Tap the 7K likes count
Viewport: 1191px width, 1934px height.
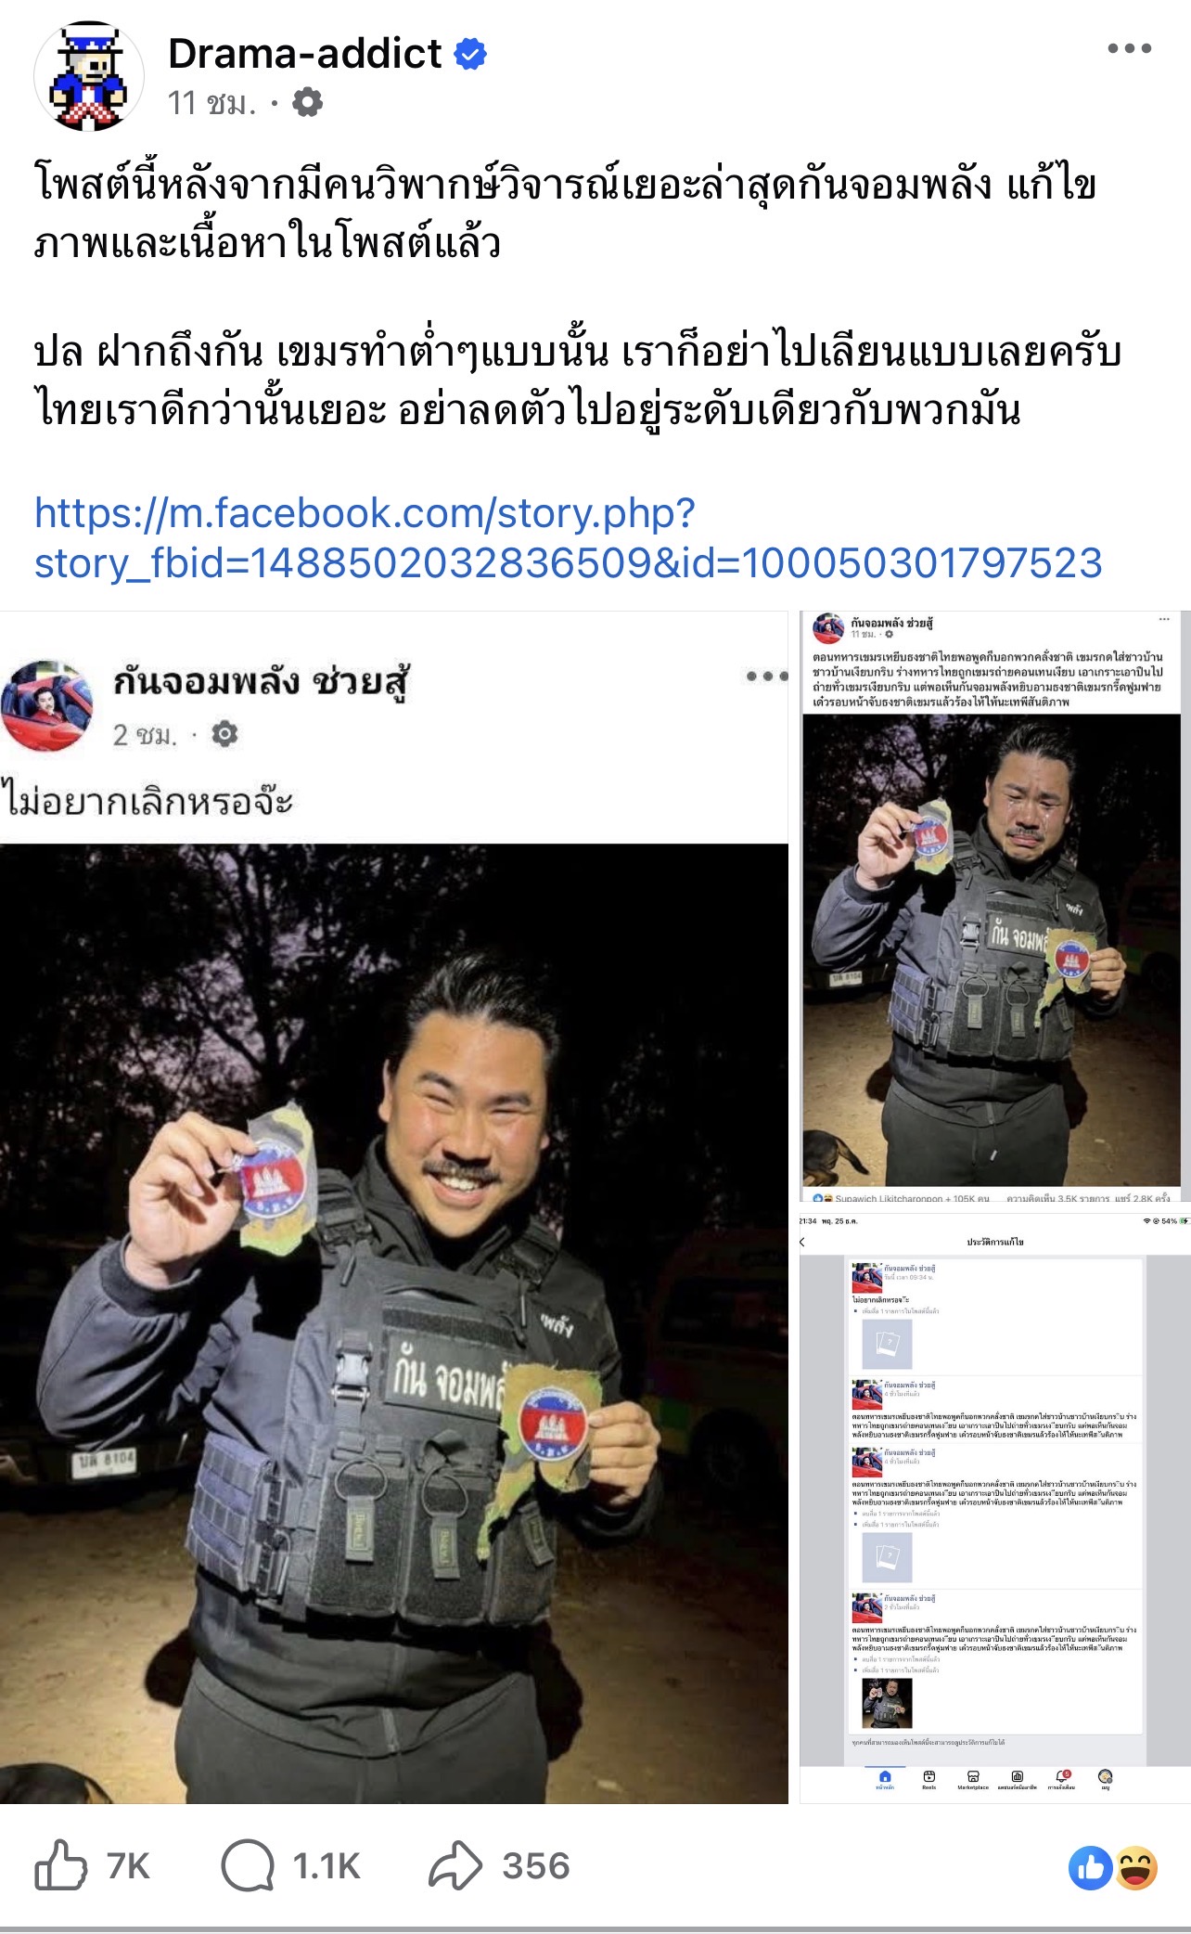[128, 1865]
